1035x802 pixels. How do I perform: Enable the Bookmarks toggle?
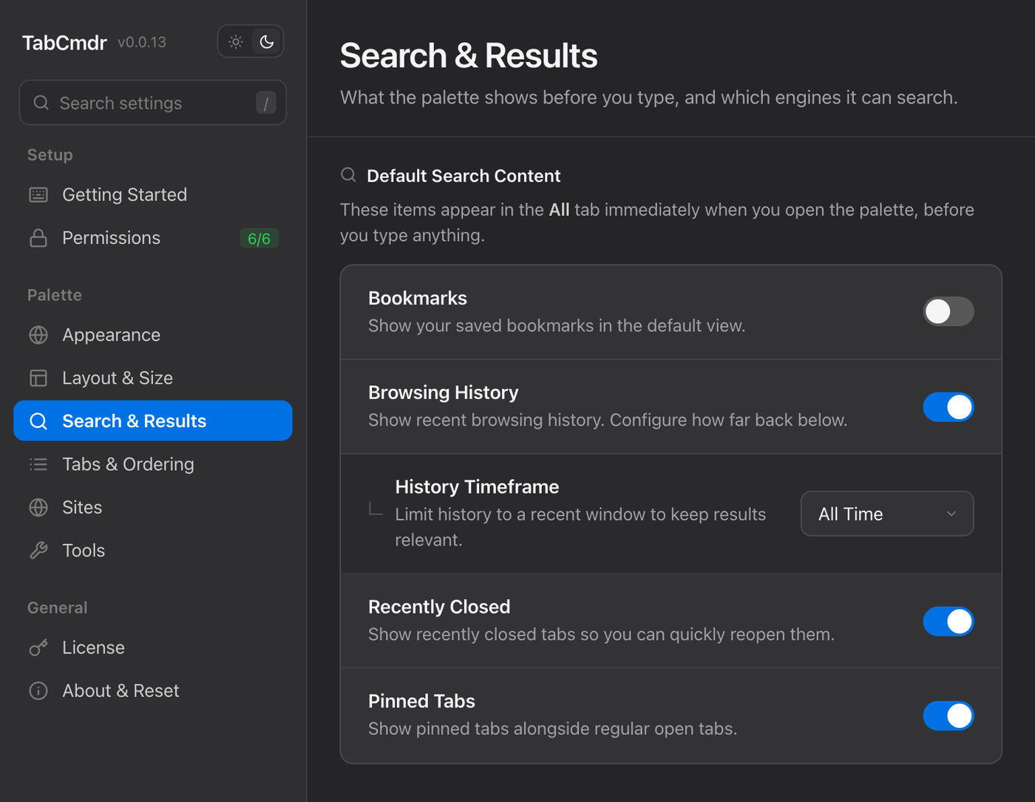click(x=949, y=311)
